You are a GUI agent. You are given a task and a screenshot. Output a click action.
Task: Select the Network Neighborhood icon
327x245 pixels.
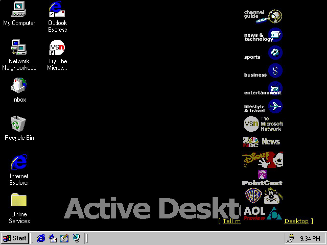click(x=19, y=55)
